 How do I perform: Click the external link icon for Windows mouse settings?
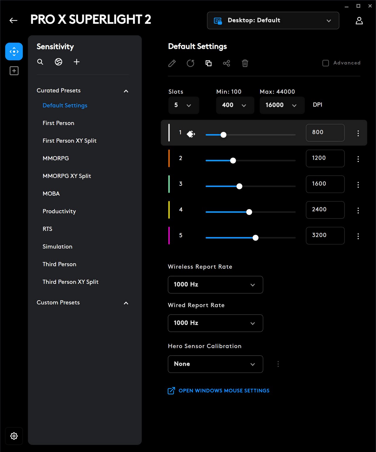[171, 391]
